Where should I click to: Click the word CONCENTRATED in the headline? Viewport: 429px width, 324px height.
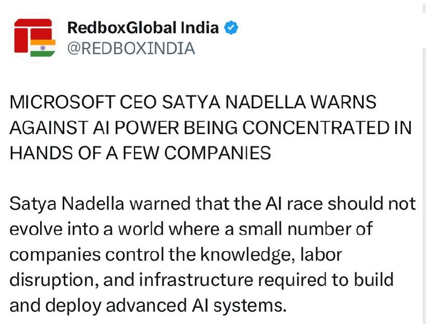tap(316, 128)
